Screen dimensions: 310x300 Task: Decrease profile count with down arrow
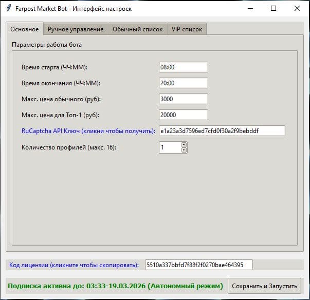click(x=184, y=150)
